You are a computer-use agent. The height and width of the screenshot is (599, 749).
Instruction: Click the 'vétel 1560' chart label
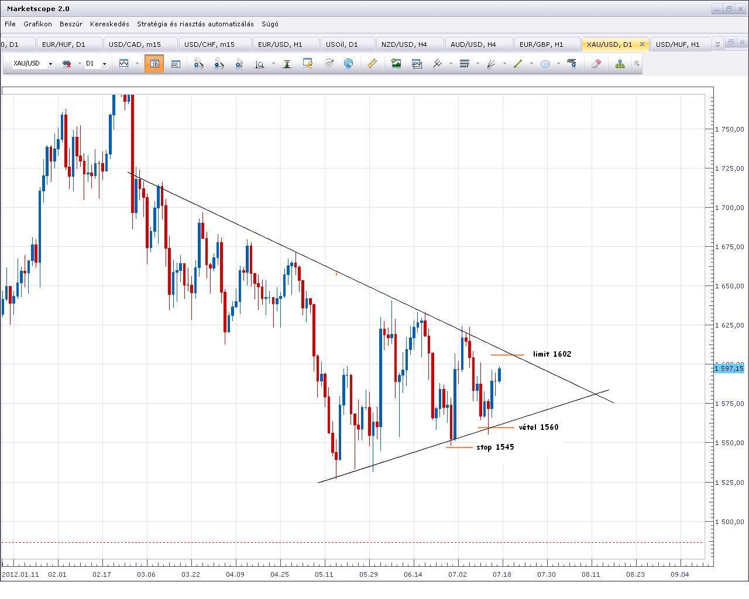[x=538, y=427]
